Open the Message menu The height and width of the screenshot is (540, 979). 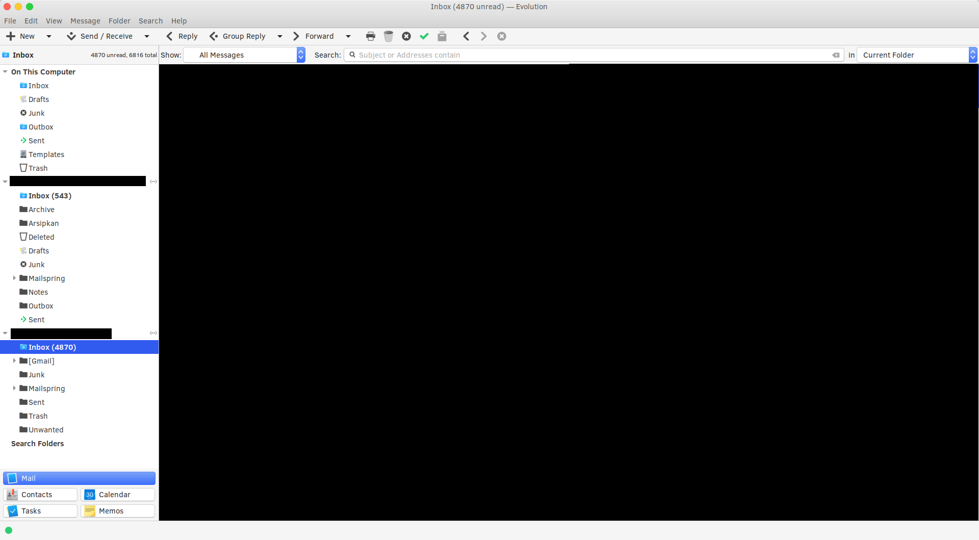pyautogui.click(x=85, y=21)
